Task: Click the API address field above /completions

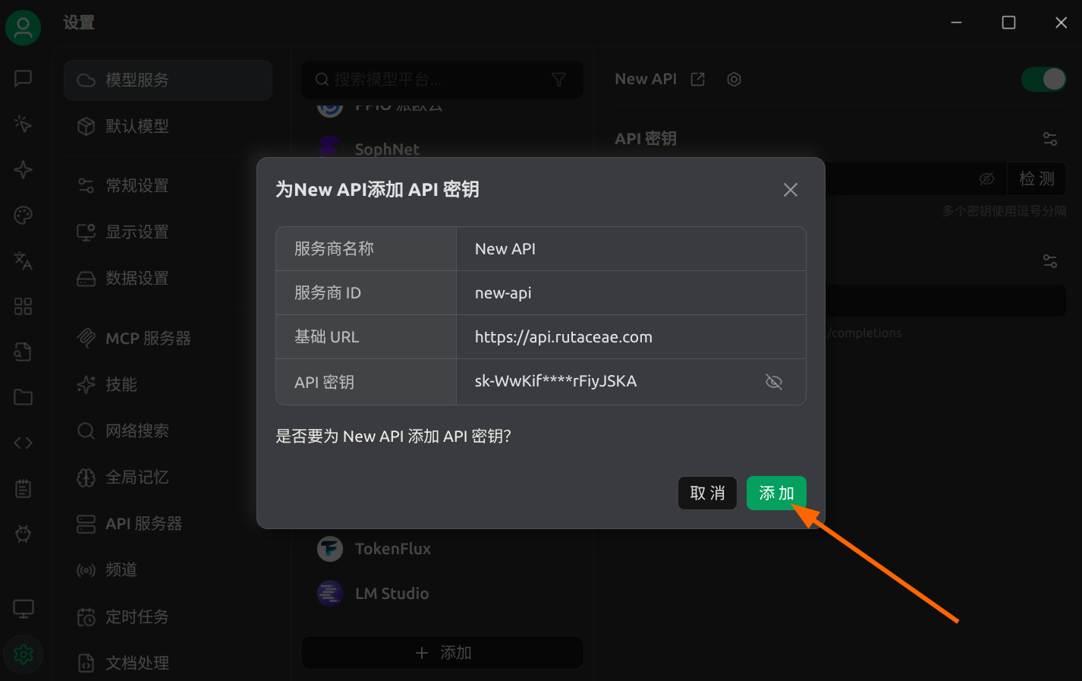Action: (x=945, y=301)
